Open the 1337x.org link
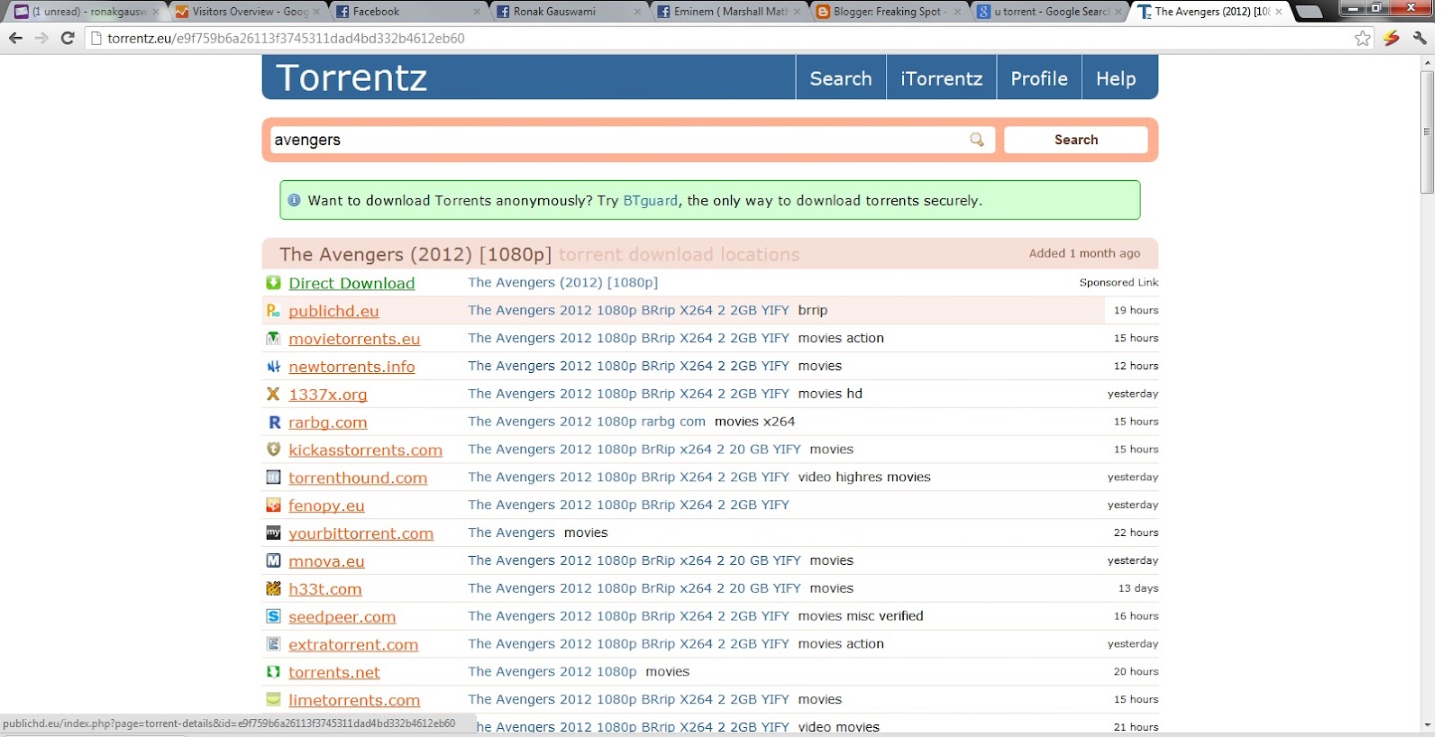The height and width of the screenshot is (737, 1442). pyautogui.click(x=328, y=395)
